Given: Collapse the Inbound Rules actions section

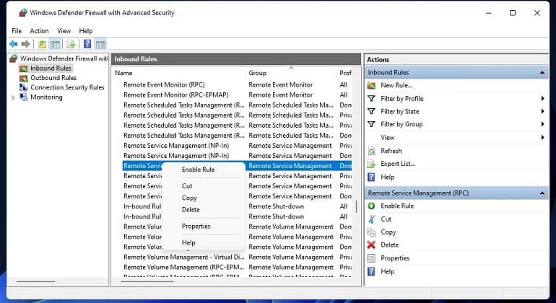Looking at the screenshot, I should click(542, 73).
